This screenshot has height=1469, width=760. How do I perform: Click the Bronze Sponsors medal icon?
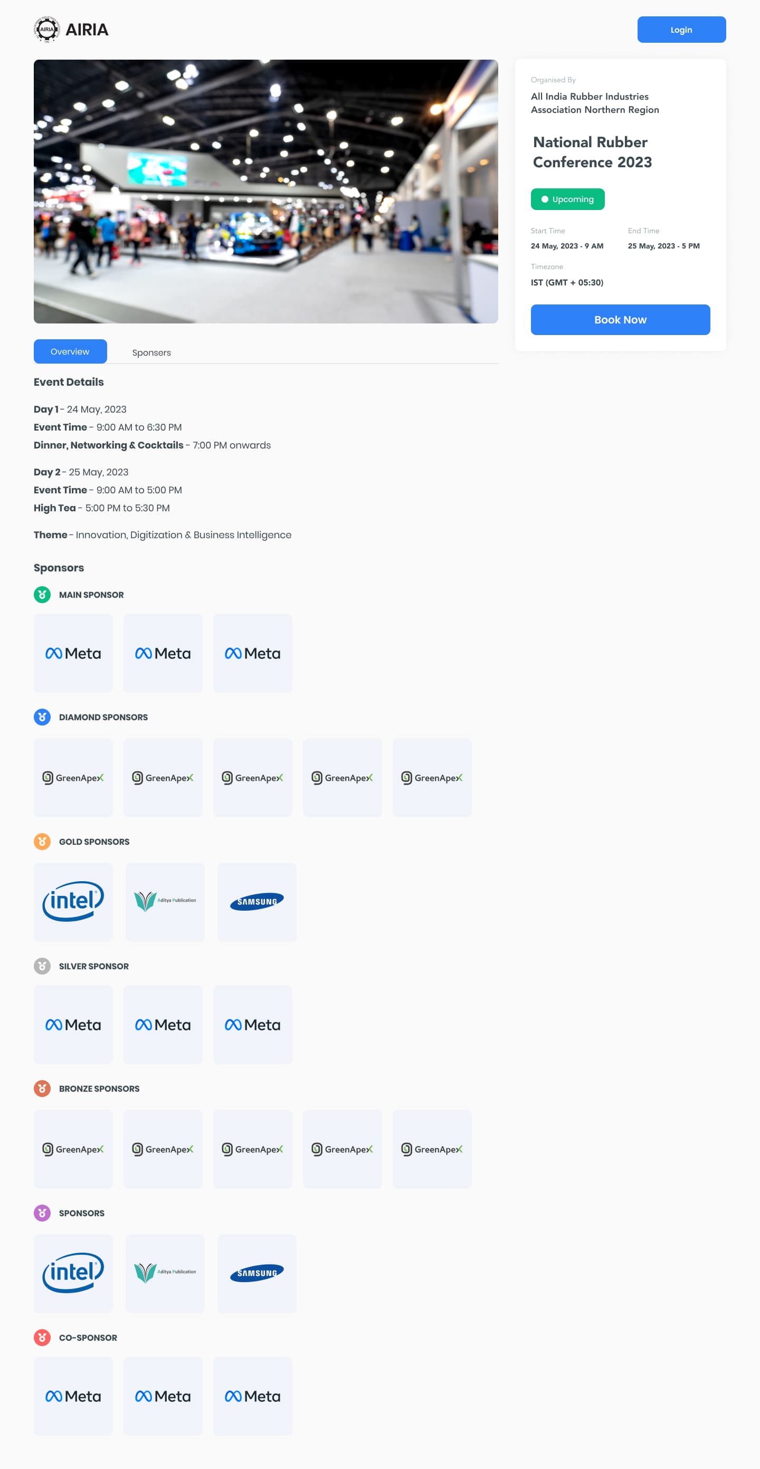[x=42, y=1089]
